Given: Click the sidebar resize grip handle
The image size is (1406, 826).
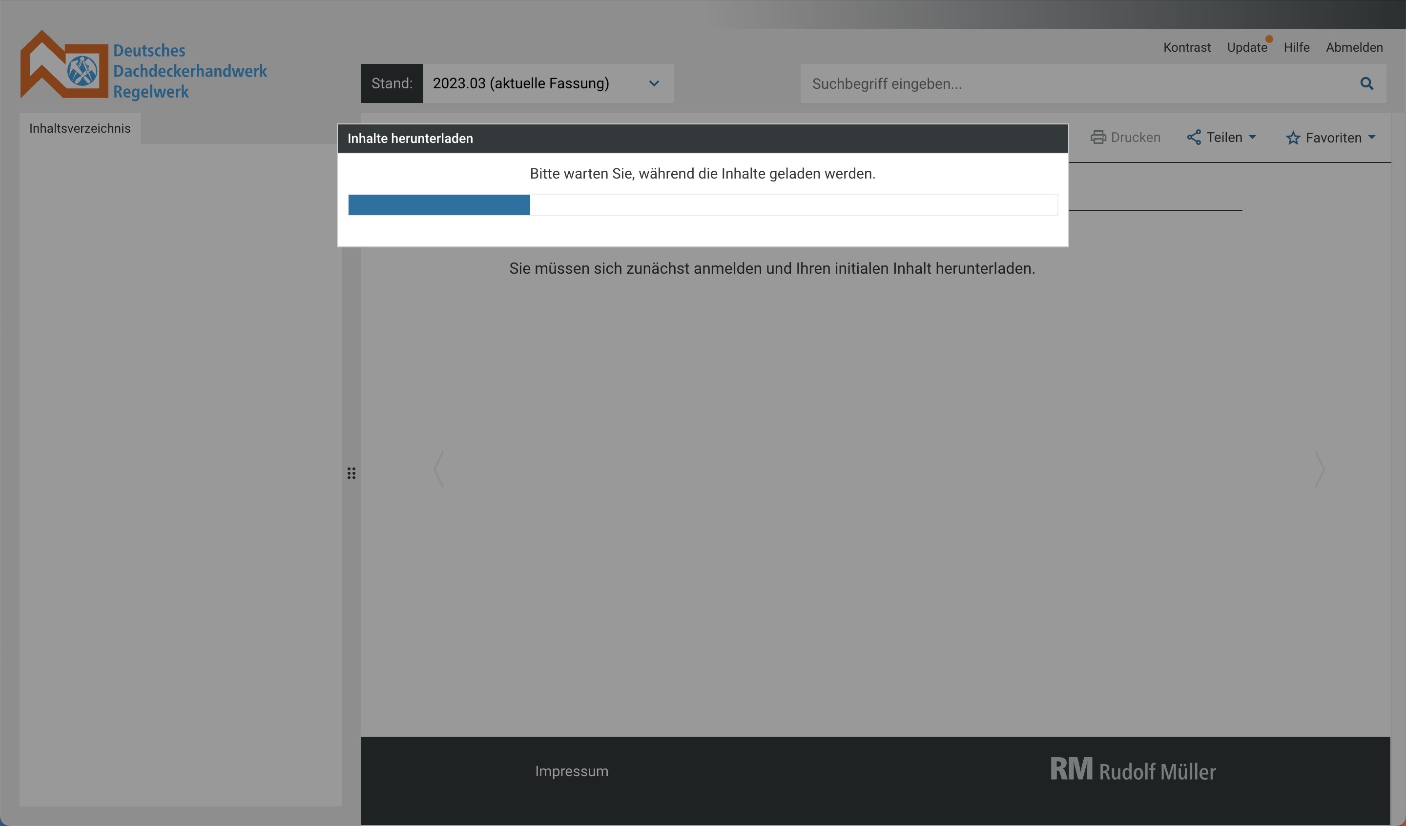Looking at the screenshot, I should pyautogui.click(x=351, y=474).
